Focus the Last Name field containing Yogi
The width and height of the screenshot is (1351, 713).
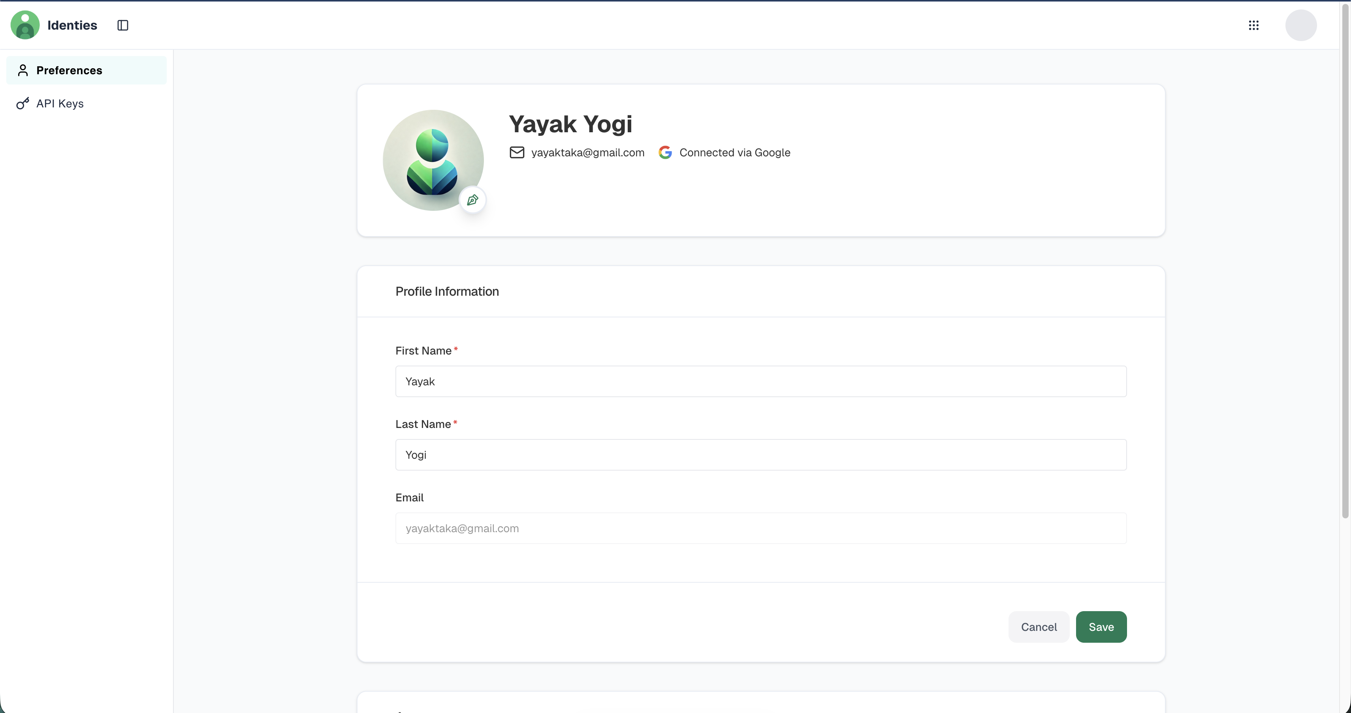[x=760, y=454]
